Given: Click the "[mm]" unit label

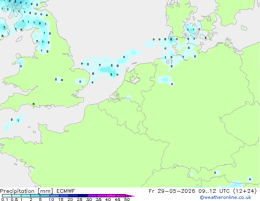Looking at the screenshot, I should (x=45, y=191).
